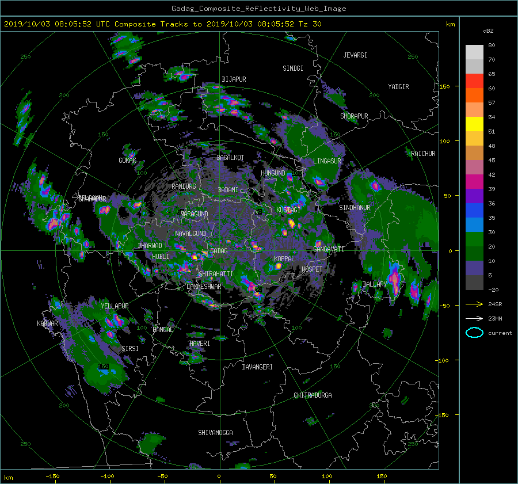The width and height of the screenshot is (518, 484).
Task: Click the YELLAPUR city label
Action: coord(115,306)
